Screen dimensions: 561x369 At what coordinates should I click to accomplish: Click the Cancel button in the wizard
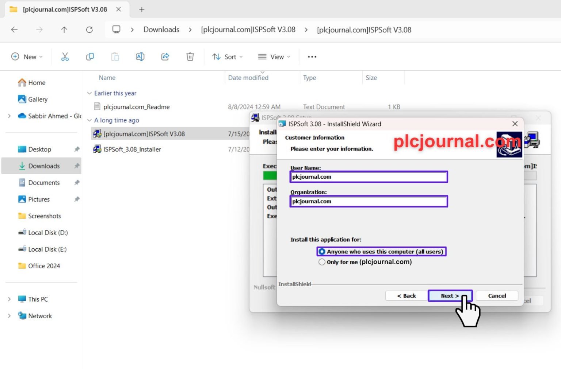coord(496,296)
